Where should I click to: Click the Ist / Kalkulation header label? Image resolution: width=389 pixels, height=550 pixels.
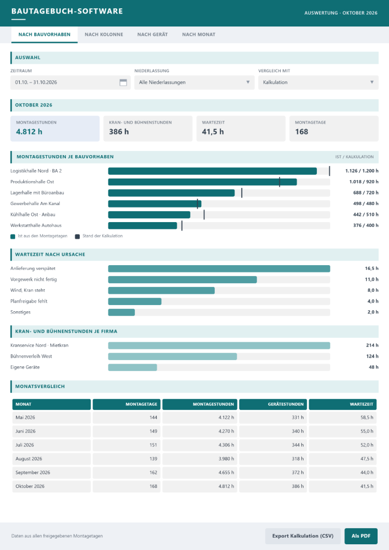coord(354,157)
